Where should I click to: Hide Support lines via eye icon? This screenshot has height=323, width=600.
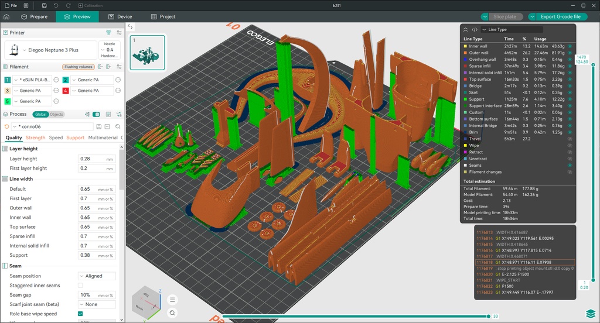pyautogui.click(x=570, y=99)
